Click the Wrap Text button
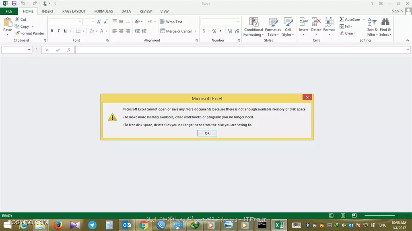This screenshot has height=231, width=412. click(x=171, y=22)
